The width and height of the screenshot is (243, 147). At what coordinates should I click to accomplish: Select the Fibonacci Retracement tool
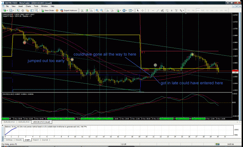pos(167,10)
